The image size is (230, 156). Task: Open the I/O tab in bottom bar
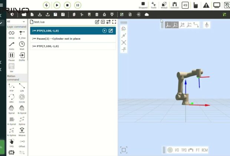(177, 150)
